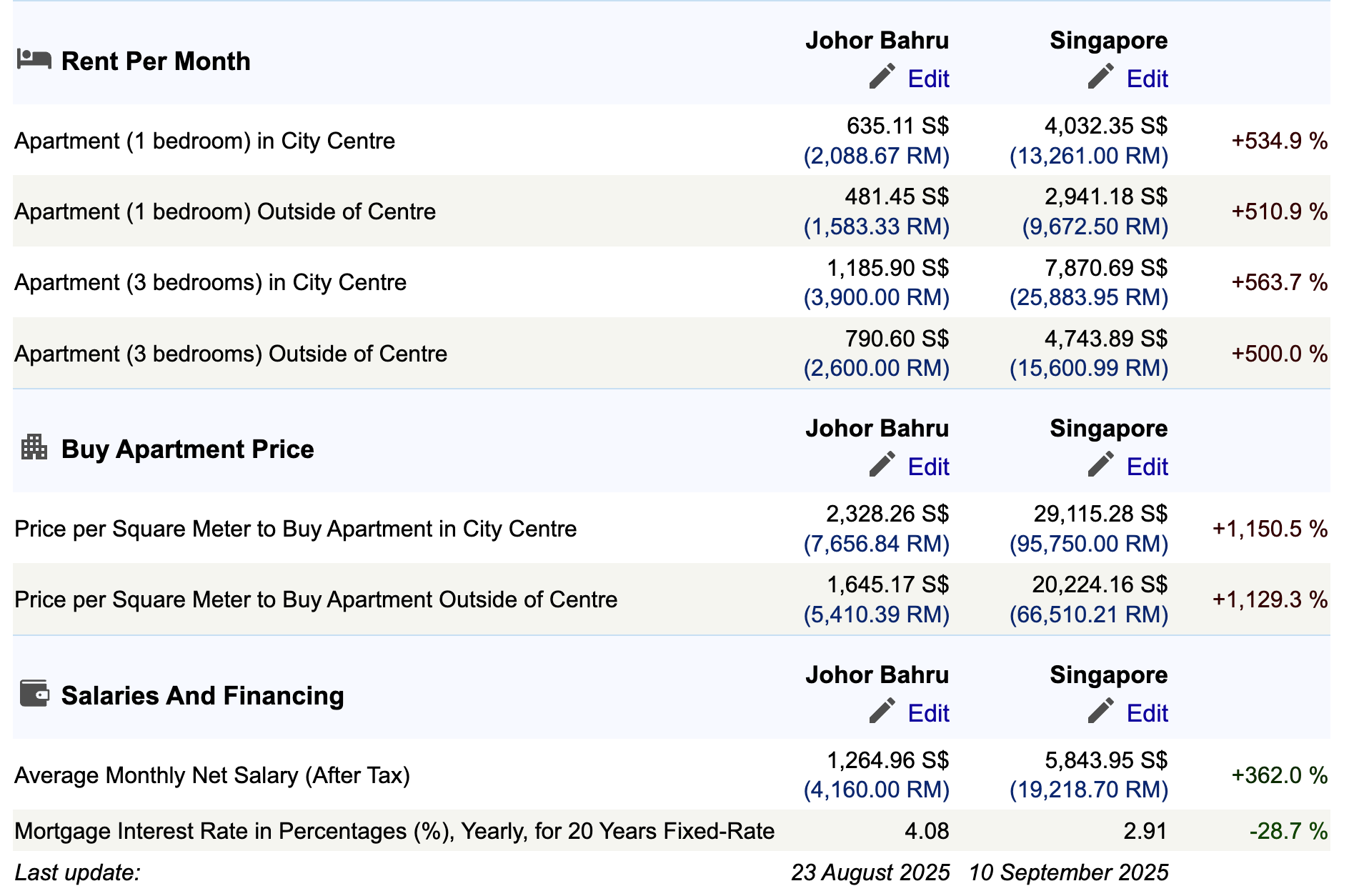The height and width of the screenshot is (896, 1349).
Task: Click the 1,645.17 S$ price value
Action: click(x=887, y=584)
